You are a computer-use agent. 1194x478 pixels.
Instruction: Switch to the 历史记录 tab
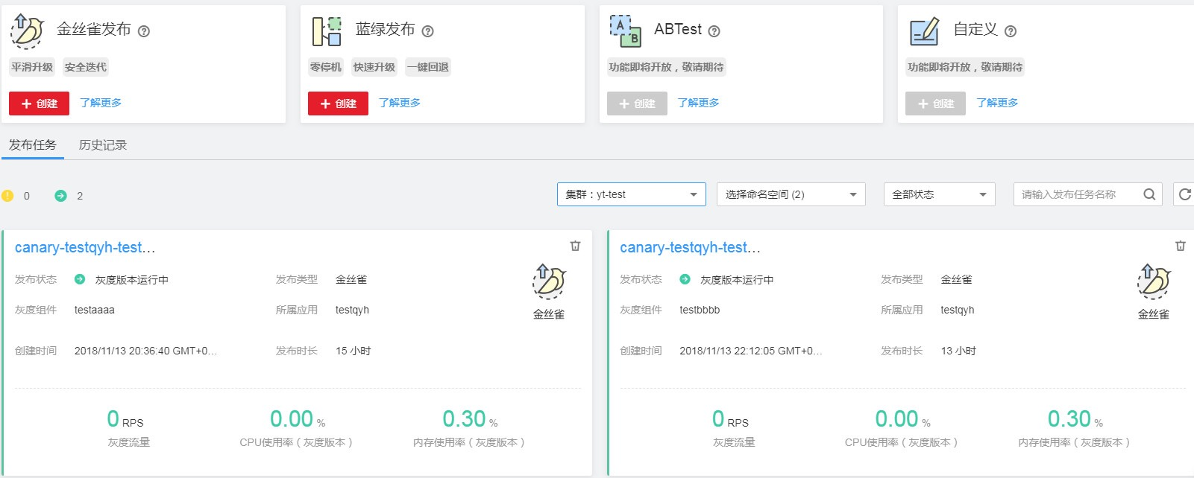pyautogui.click(x=103, y=145)
